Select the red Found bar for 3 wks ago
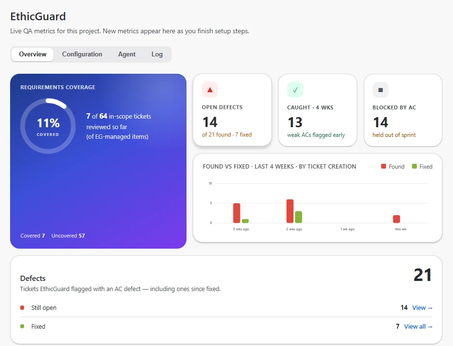Image resolution: width=453 pixels, height=346 pixels. pyautogui.click(x=237, y=213)
